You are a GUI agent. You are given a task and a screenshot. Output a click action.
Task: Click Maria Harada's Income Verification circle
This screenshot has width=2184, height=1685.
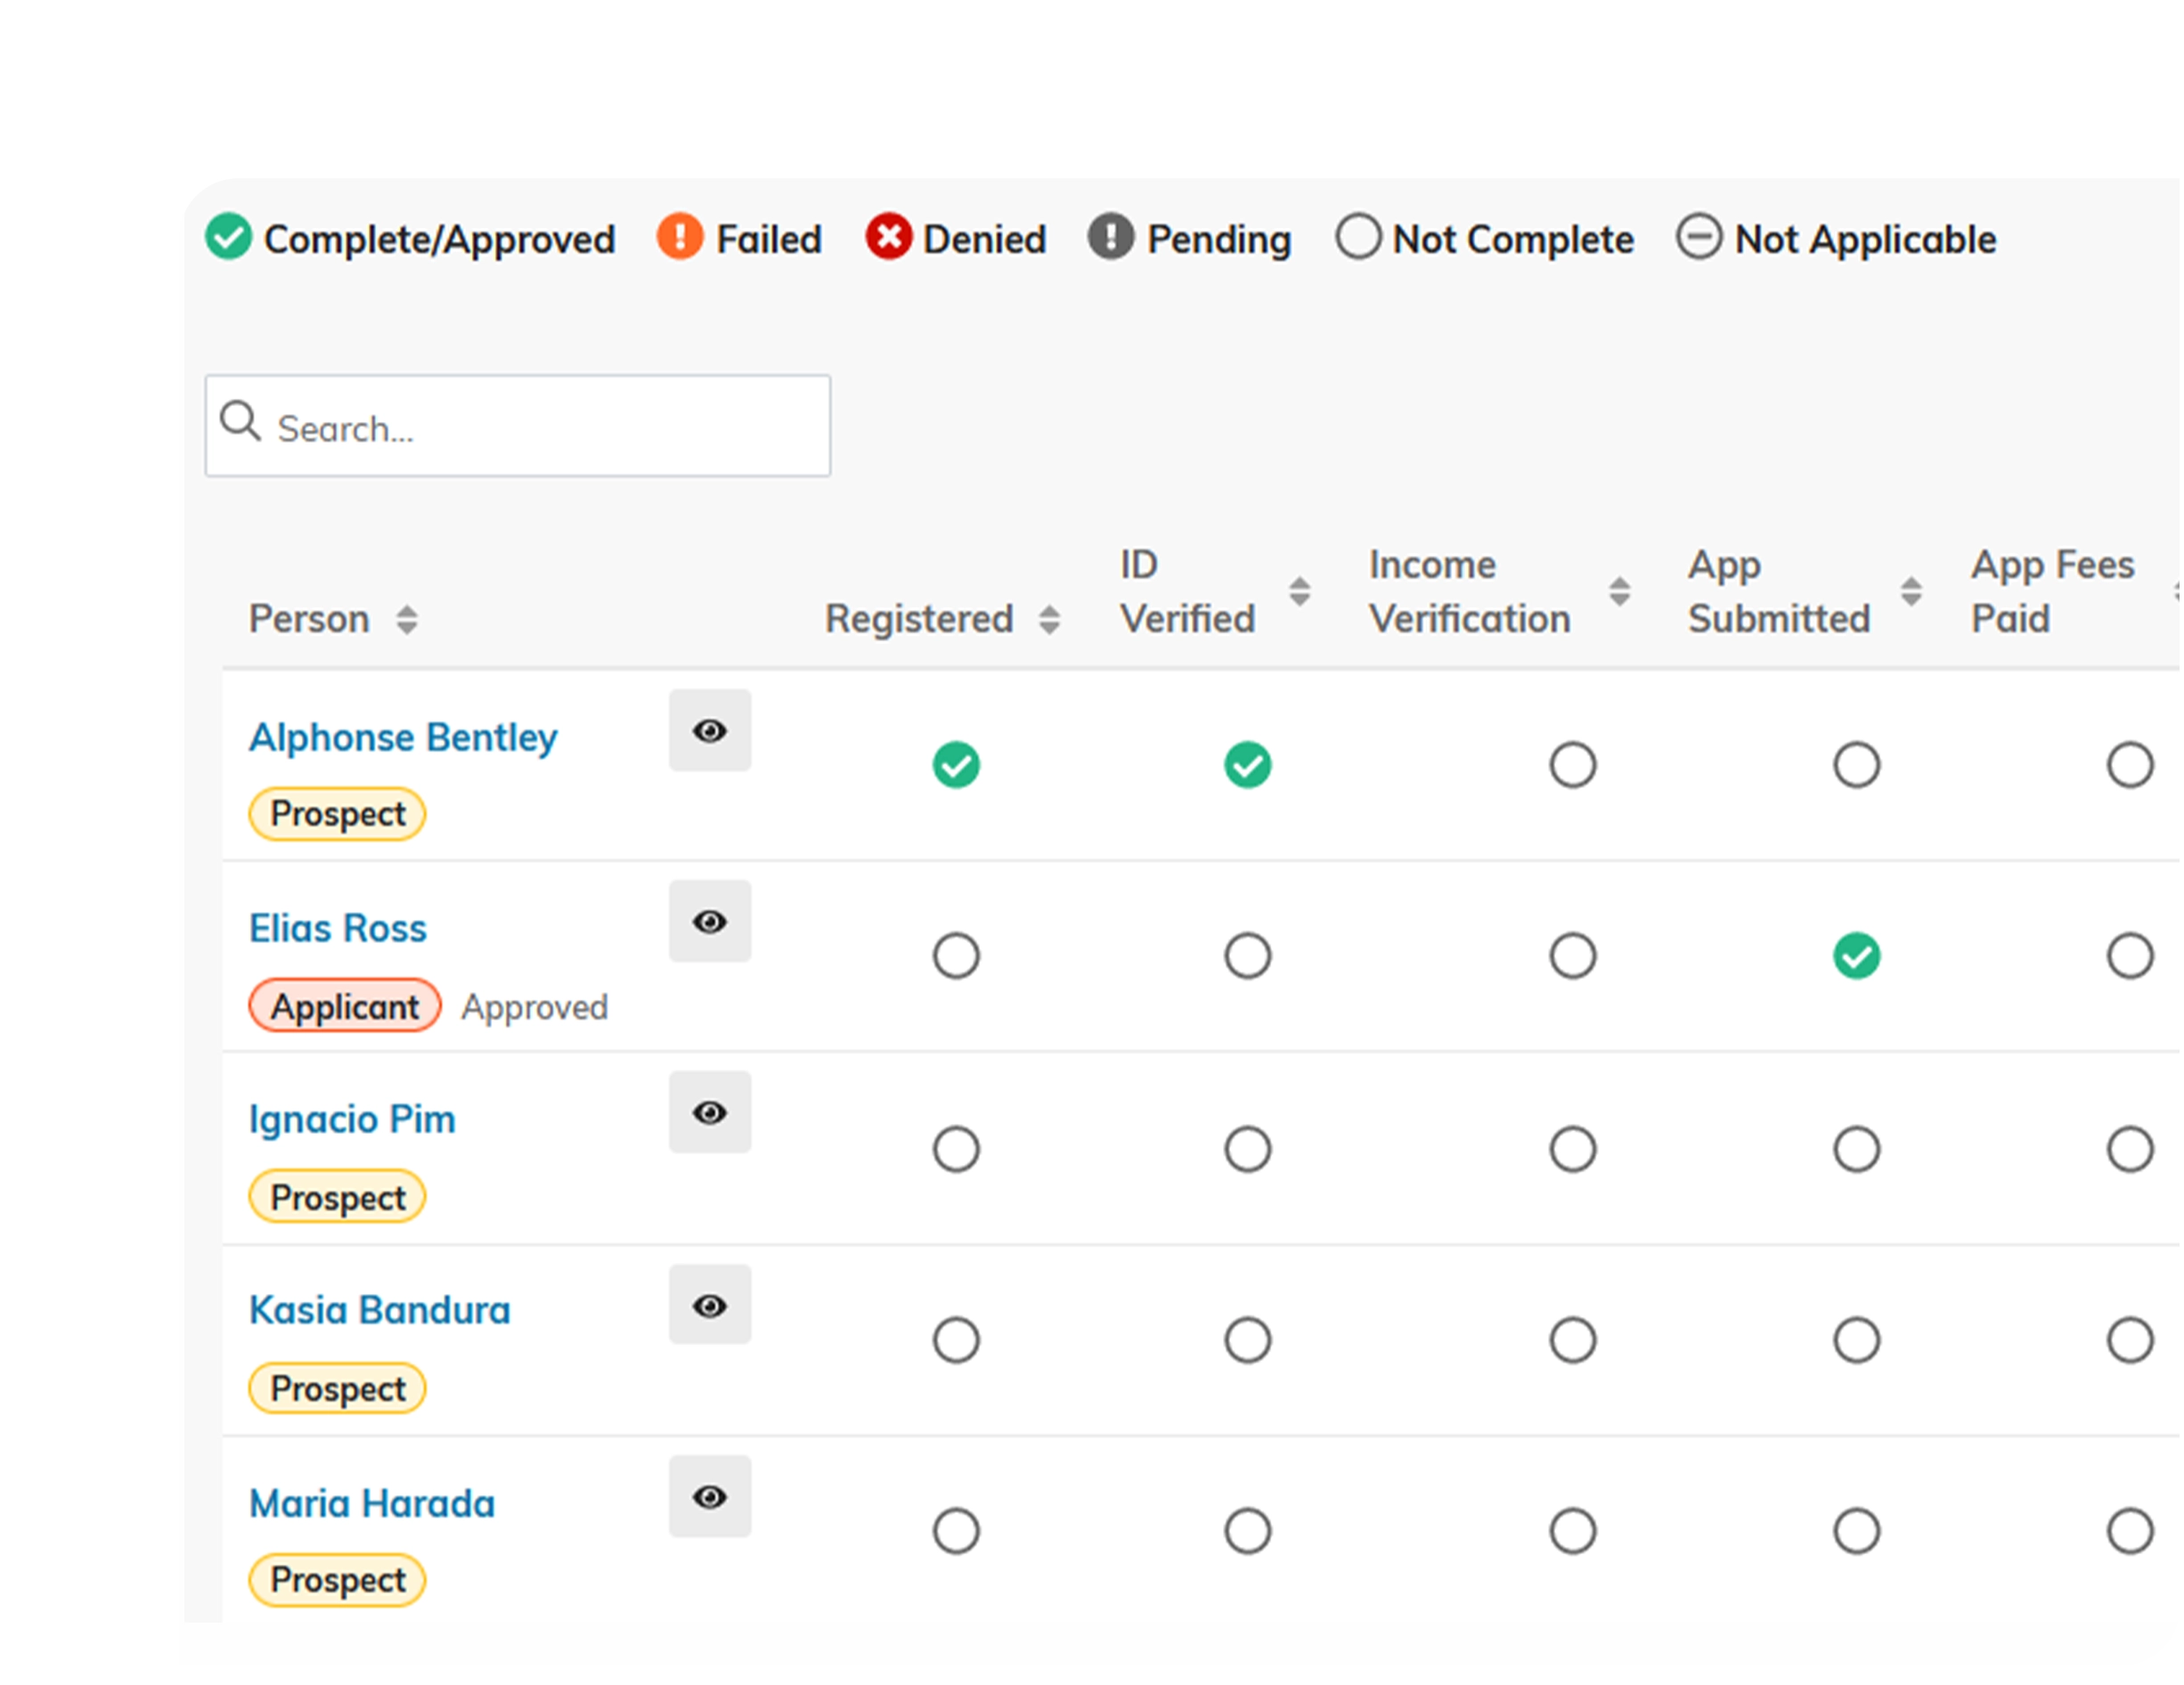coord(1573,1532)
